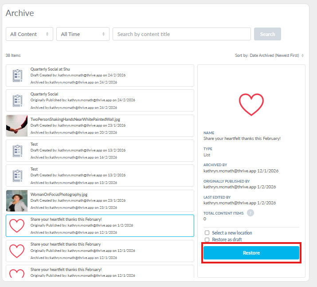
Task: Click the Total Content Items help icon
Action: point(250,213)
